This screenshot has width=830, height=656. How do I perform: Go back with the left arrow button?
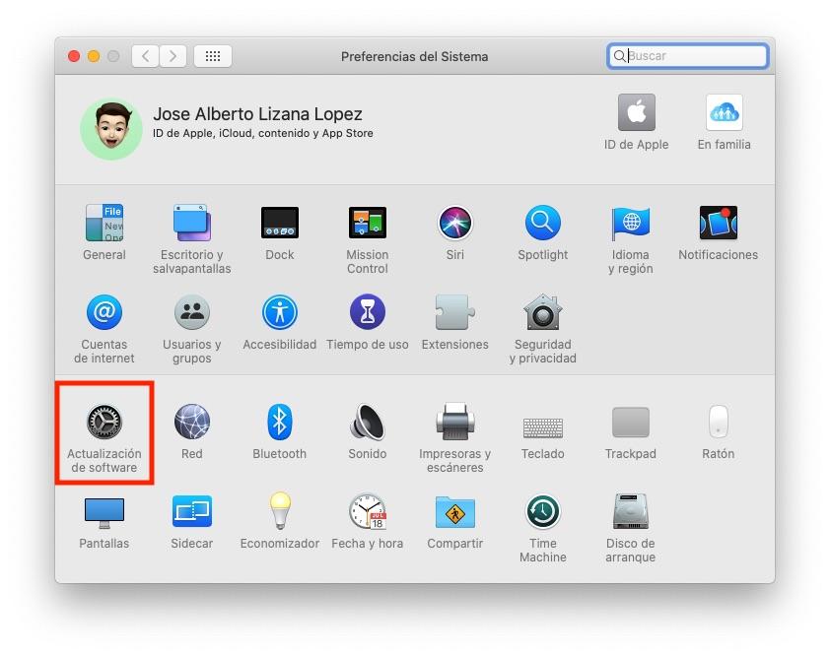(x=146, y=55)
